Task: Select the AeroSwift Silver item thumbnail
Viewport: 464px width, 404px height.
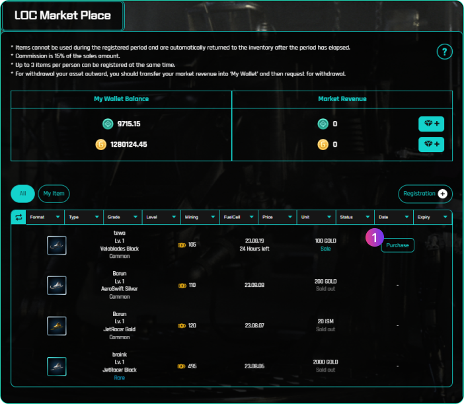Action: 57,285
